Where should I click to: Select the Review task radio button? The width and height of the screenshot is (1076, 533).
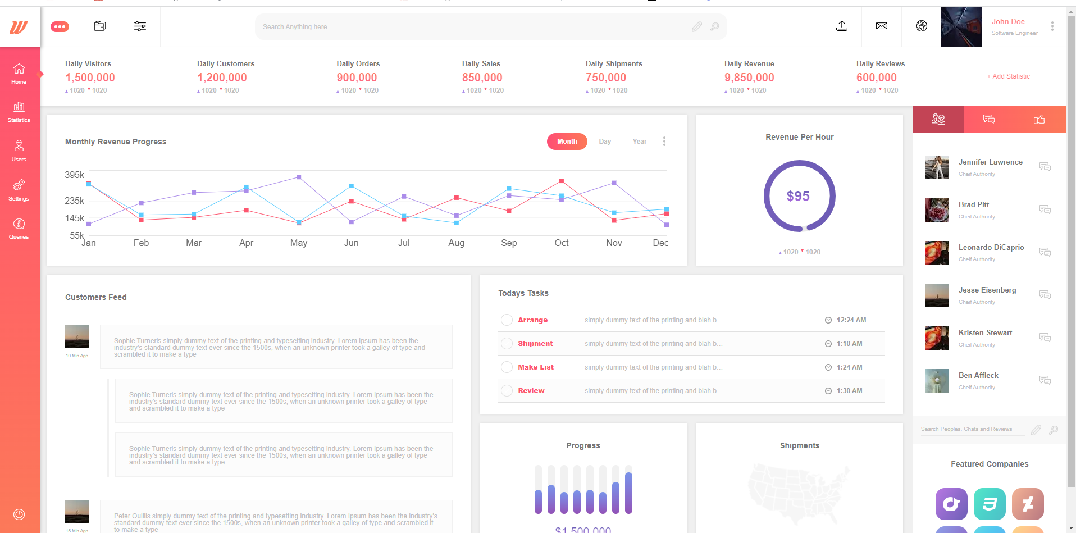point(507,390)
